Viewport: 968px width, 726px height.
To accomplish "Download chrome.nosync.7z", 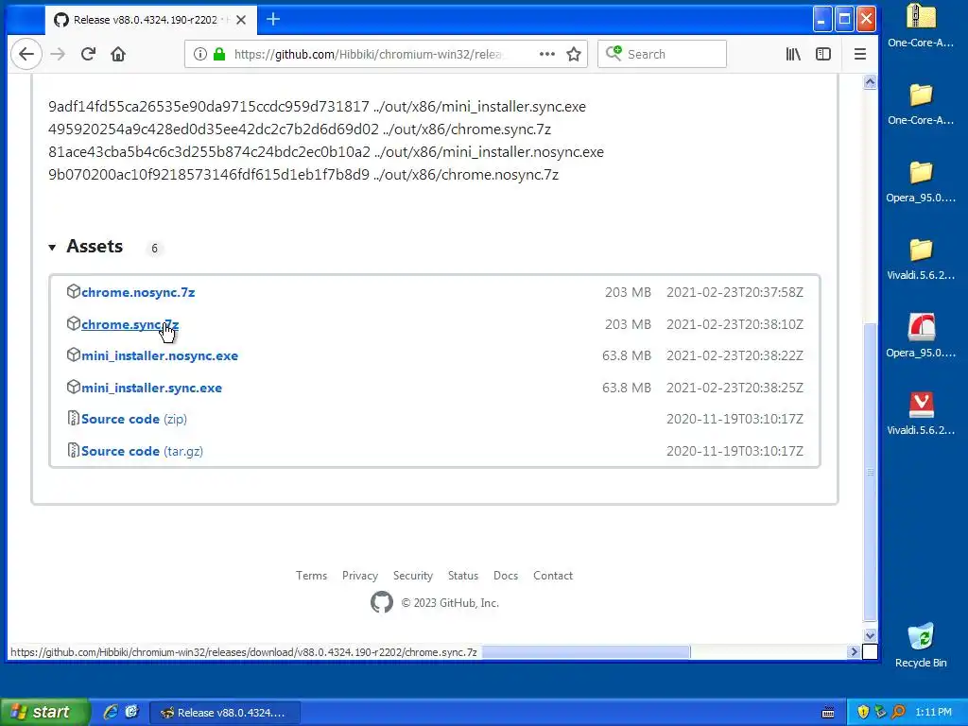I will (x=138, y=293).
